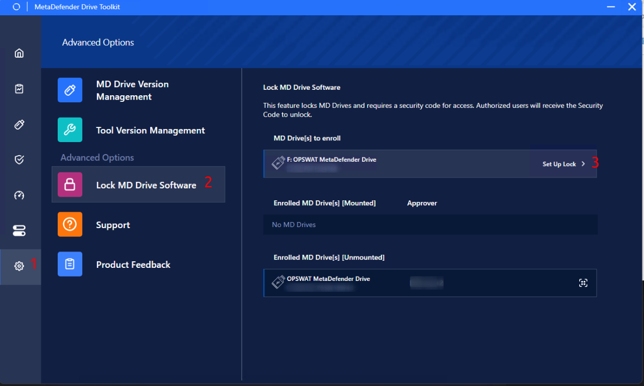This screenshot has width=644, height=386.
Task: Click the app logo in the title bar
Action: pos(16,7)
